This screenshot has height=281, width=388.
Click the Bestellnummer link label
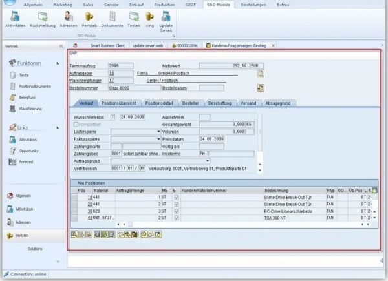(83, 88)
